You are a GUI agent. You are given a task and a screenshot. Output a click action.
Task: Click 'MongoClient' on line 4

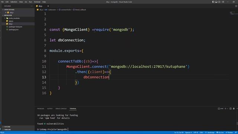click(76, 30)
